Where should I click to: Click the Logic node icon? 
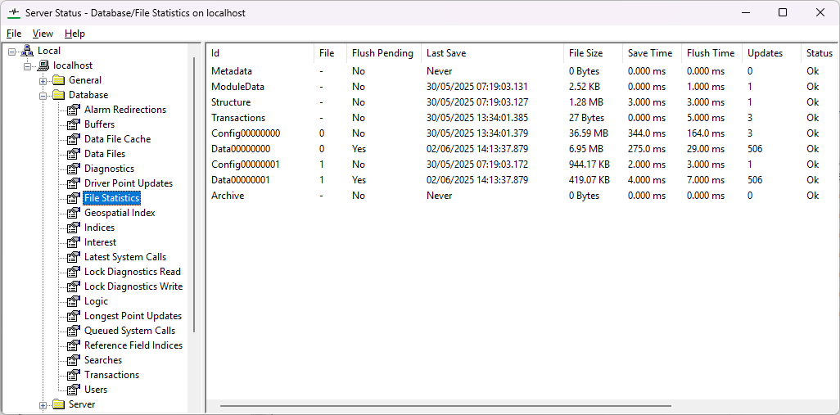click(74, 301)
